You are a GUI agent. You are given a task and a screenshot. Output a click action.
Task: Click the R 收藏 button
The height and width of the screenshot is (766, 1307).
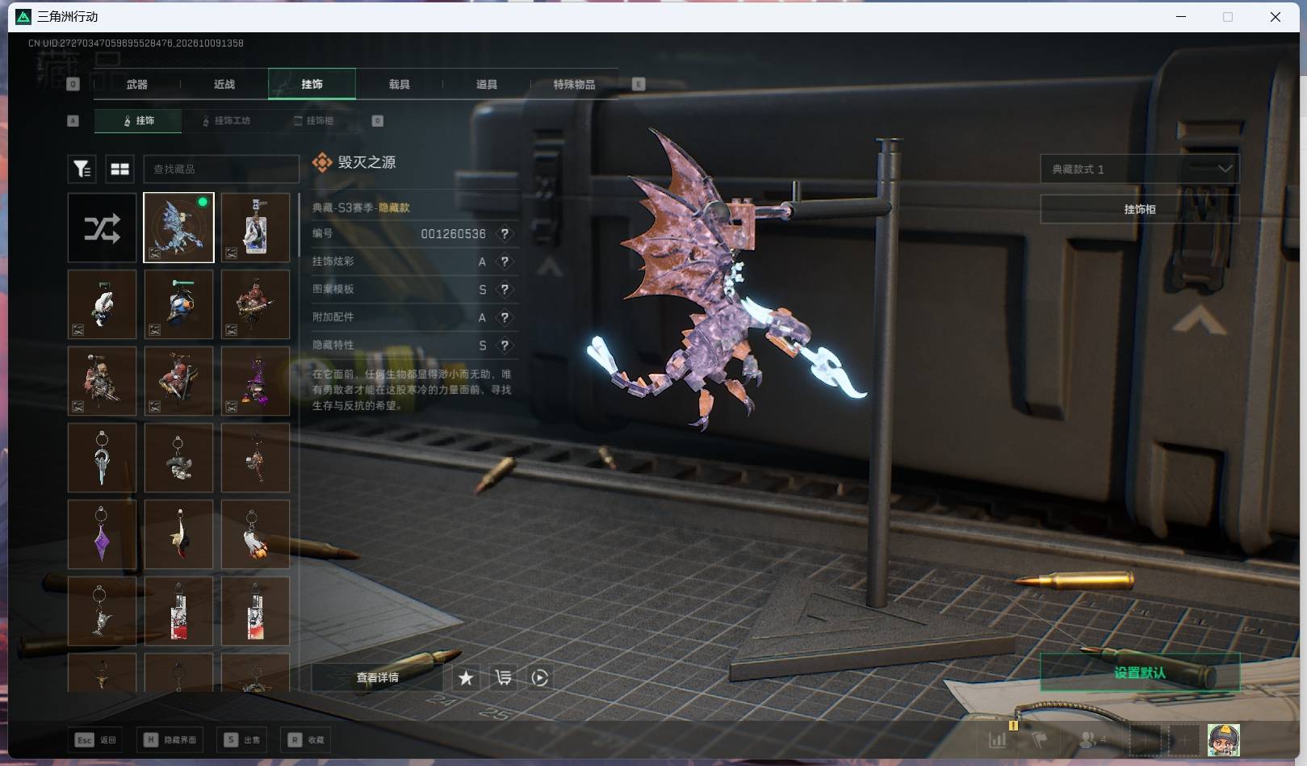306,739
